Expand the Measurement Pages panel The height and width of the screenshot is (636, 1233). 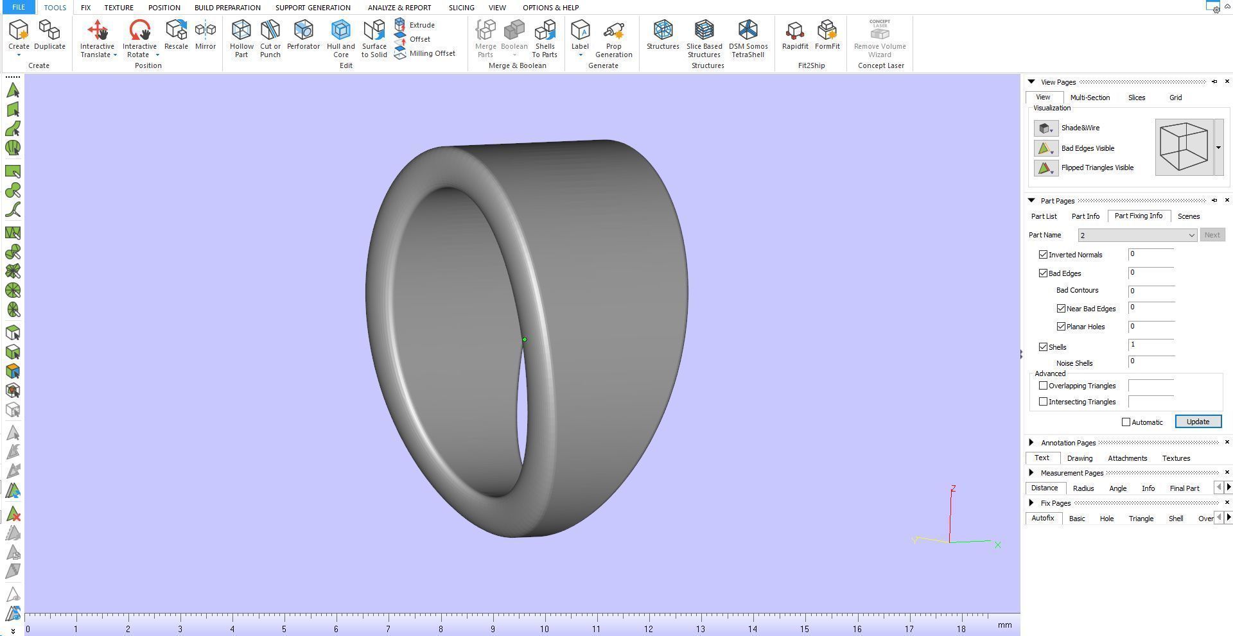point(1031,473)
